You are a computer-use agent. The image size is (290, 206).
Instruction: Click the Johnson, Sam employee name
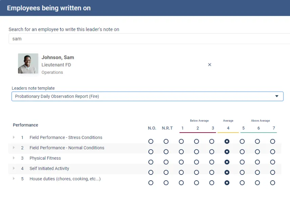pyautogui.click(x=58, y=58)
